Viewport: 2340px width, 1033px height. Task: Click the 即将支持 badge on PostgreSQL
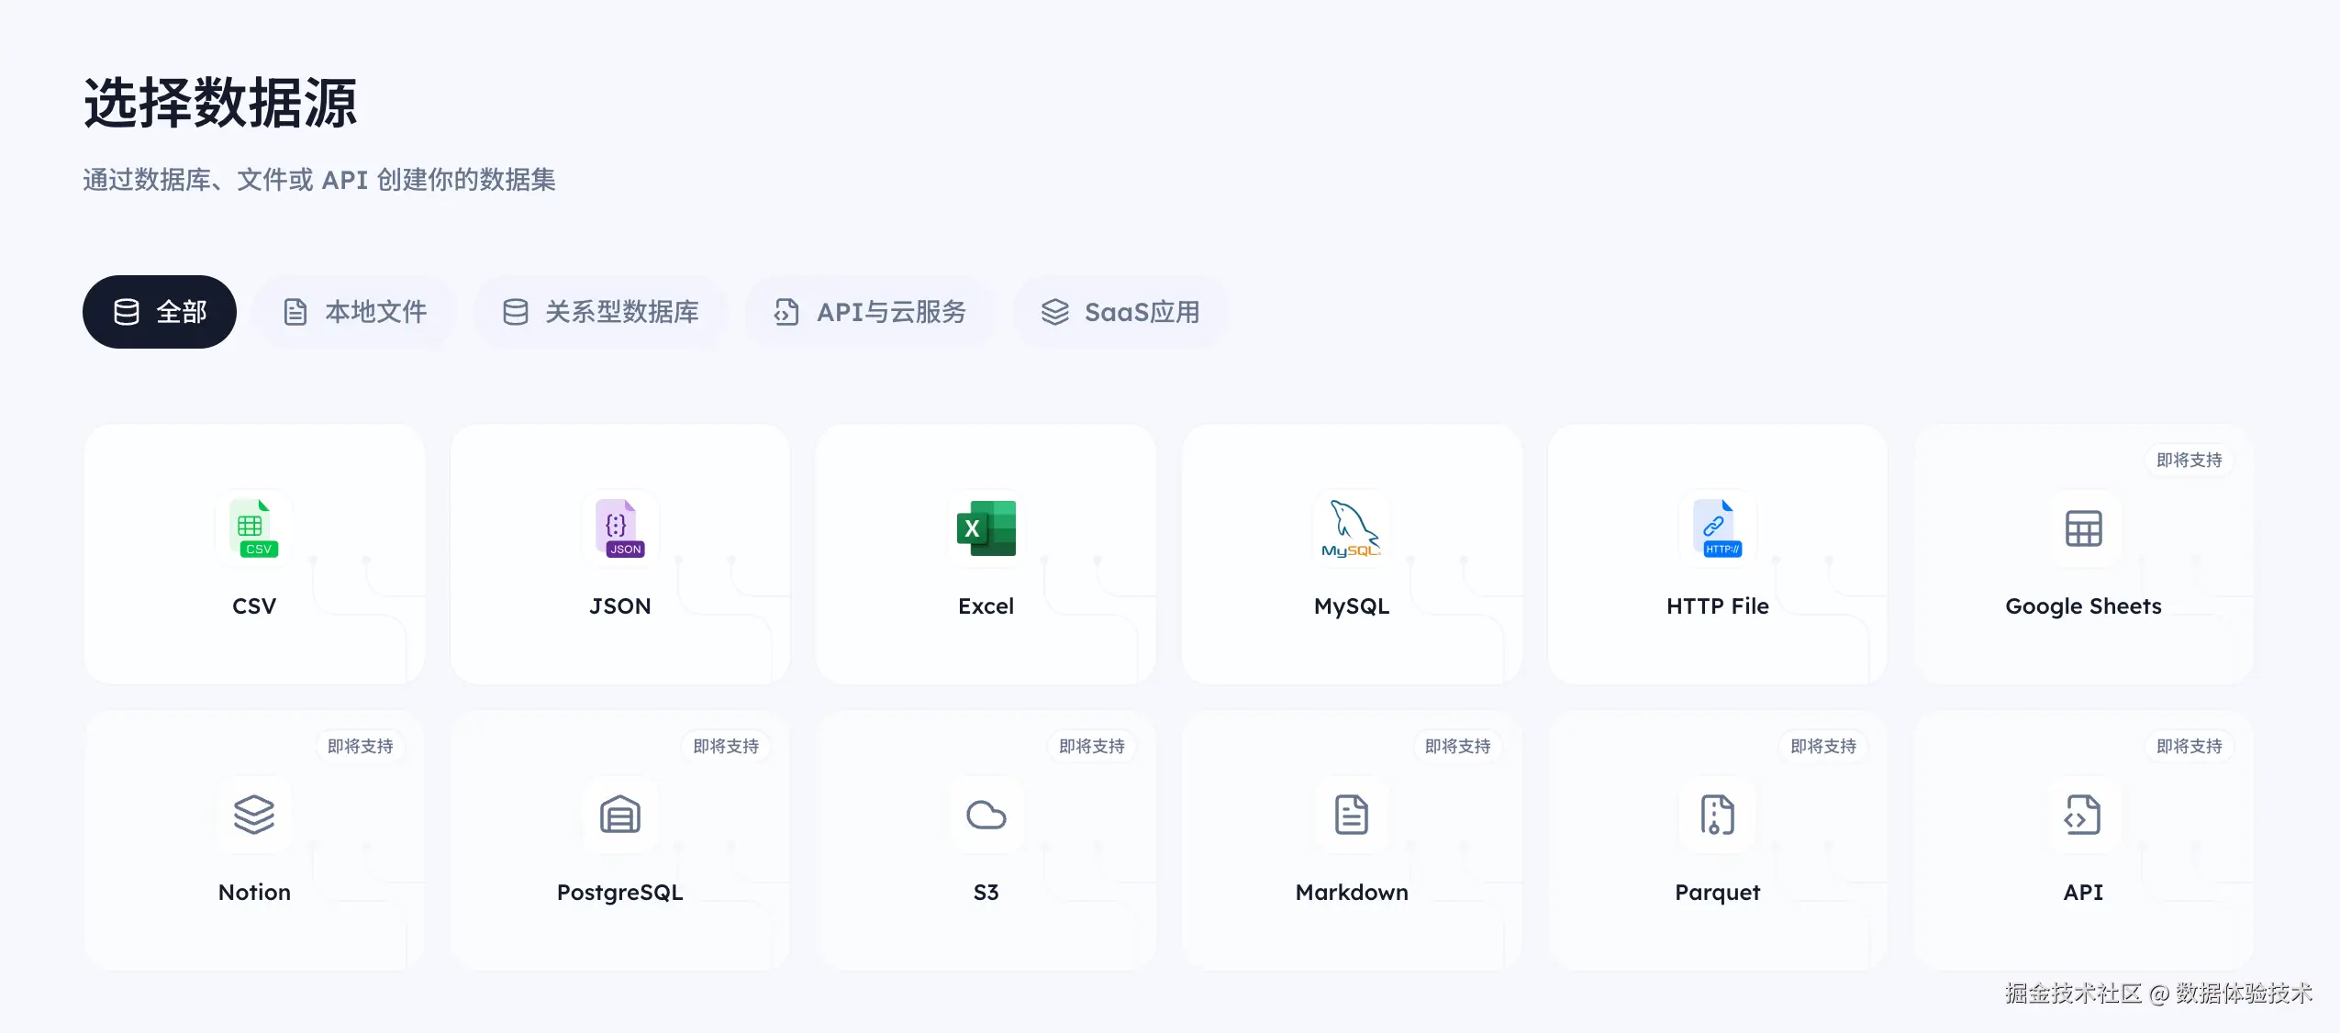726,747
